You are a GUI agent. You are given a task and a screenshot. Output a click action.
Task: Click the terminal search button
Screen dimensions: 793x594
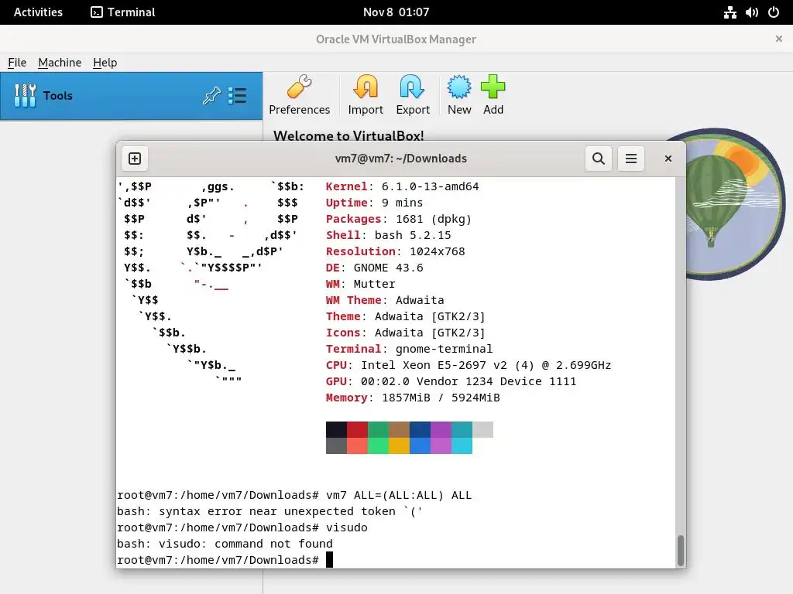pyautogui.click(x=599, y=159)
